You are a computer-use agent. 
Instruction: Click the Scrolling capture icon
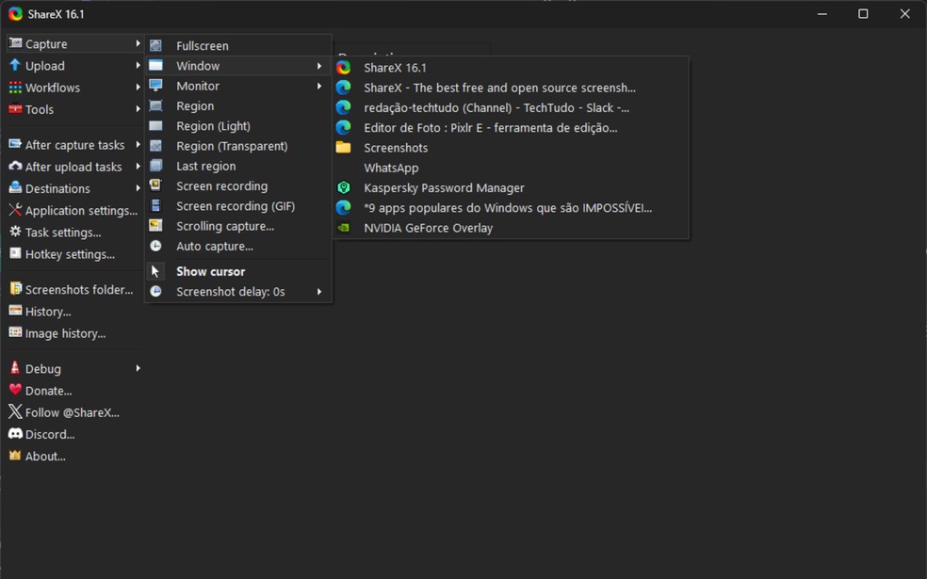click(x=156, y=226)
